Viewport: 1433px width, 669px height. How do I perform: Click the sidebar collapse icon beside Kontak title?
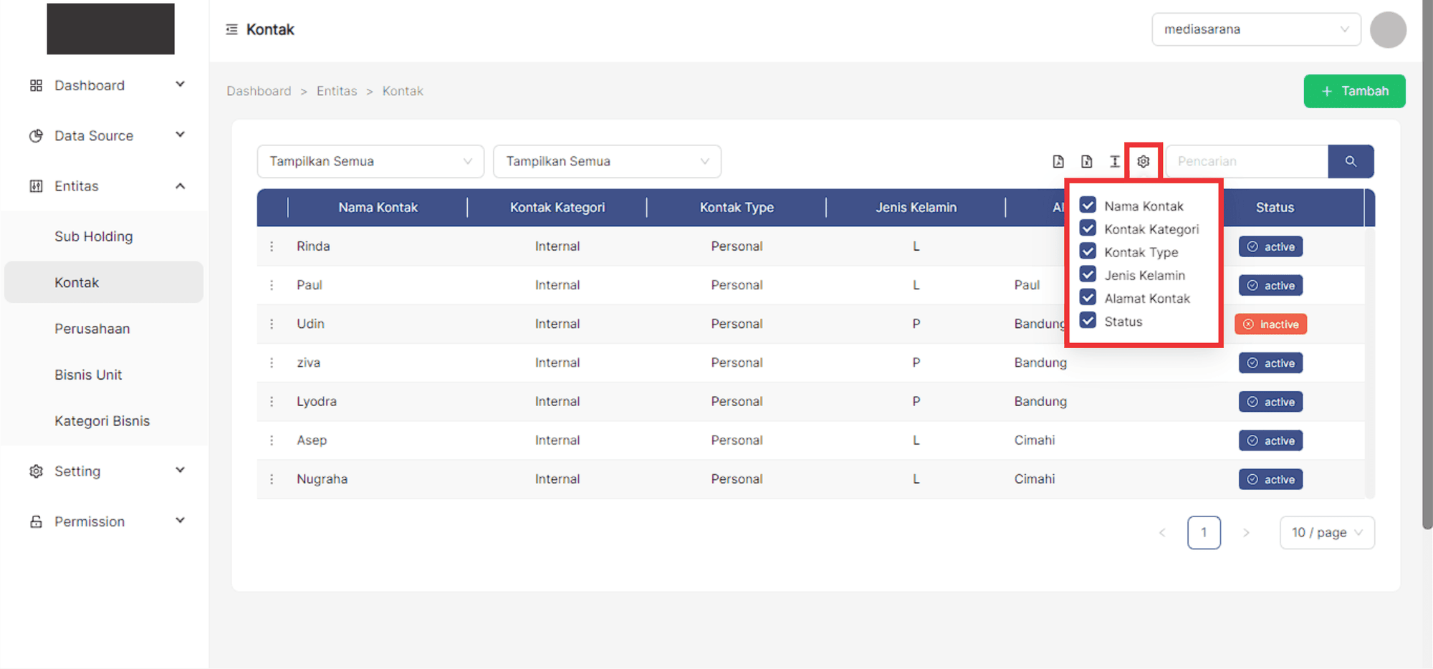(231, 29)
